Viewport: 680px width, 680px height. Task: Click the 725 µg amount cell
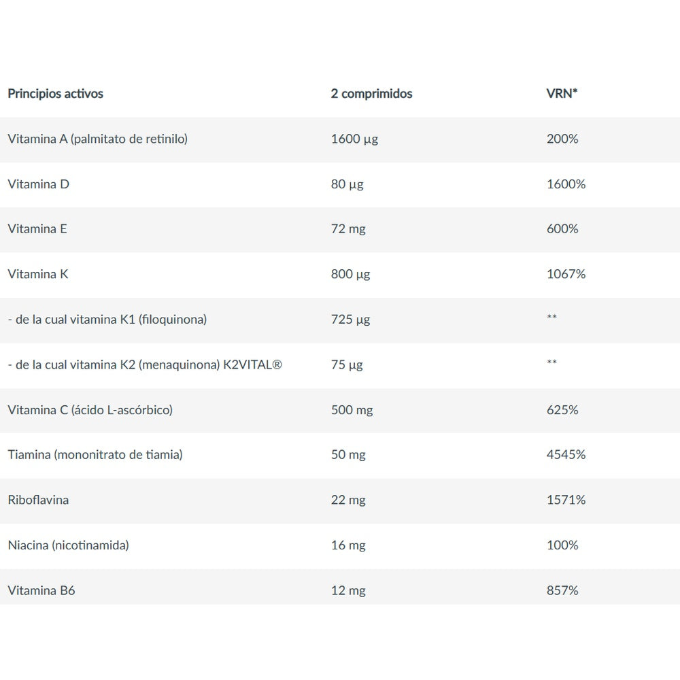click(x=350, y=319)
